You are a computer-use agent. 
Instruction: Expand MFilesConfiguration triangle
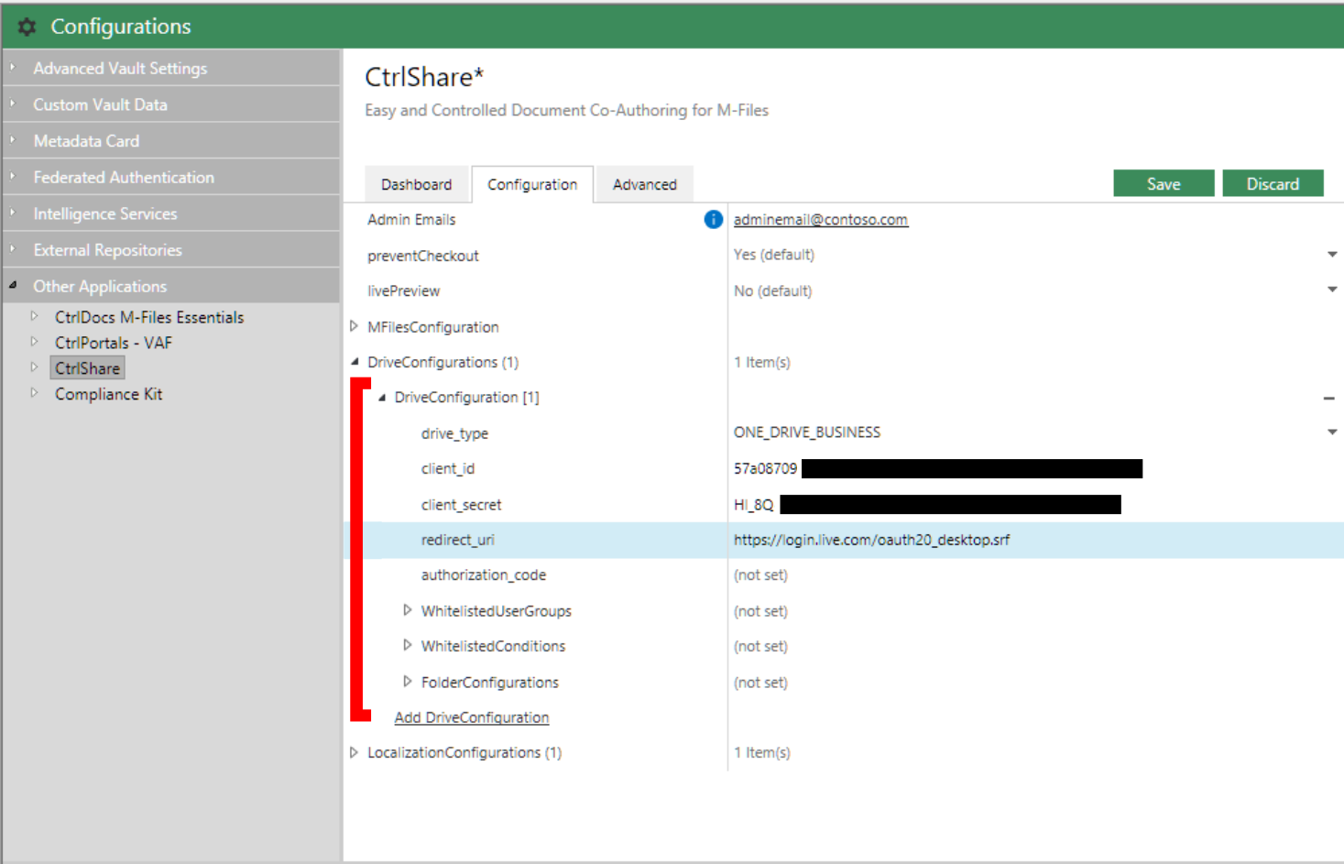[354, 326]
